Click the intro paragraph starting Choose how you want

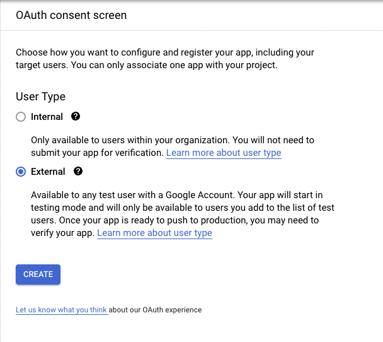pos(165,59)
